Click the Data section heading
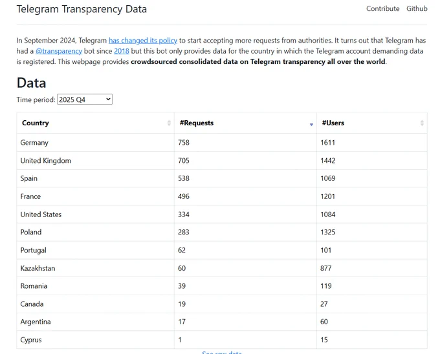 tap(31, 83)
